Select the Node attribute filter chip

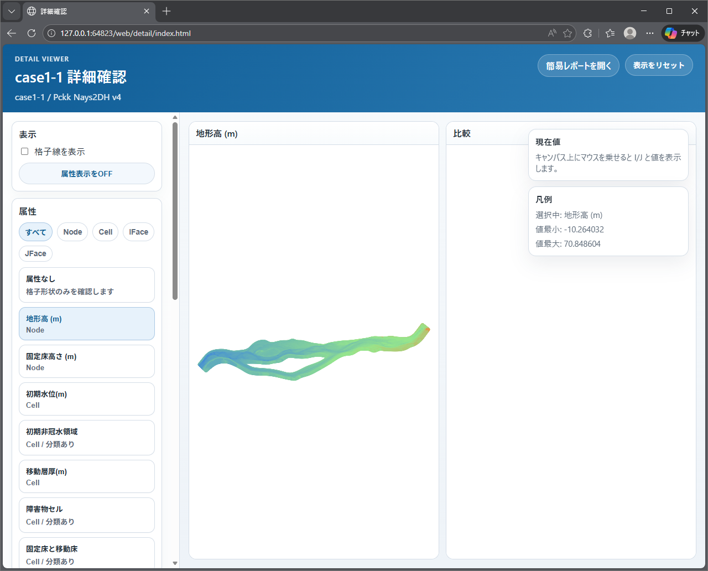coord(72,232)
